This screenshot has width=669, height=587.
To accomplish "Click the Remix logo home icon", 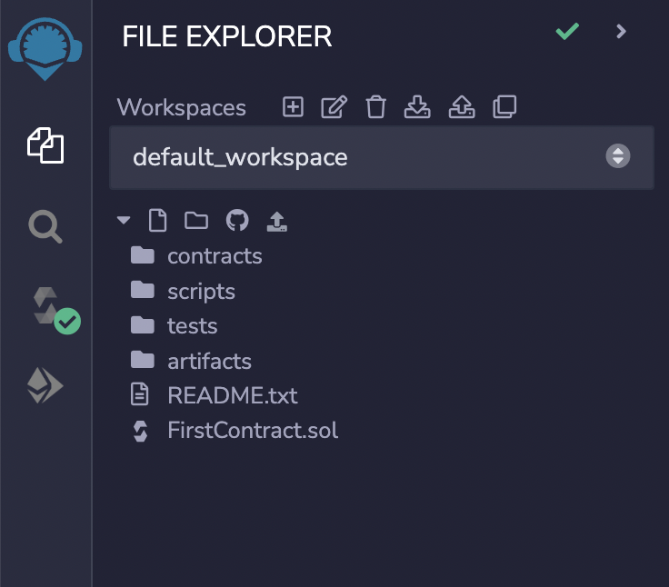I will click(45, 49).
